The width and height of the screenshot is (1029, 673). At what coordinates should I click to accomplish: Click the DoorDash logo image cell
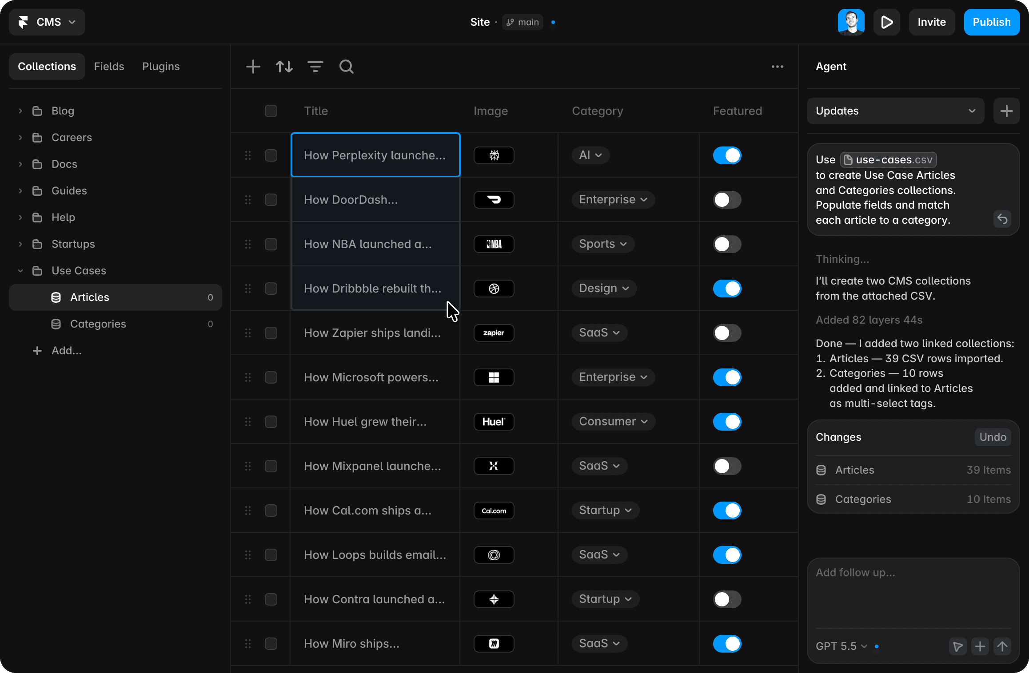coord(494,200)
